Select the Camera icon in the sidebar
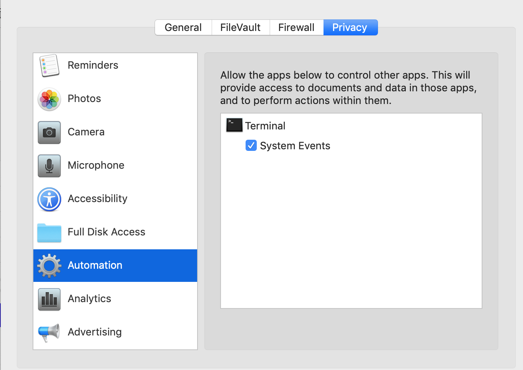523x370 pixels. tap(49, 132)
